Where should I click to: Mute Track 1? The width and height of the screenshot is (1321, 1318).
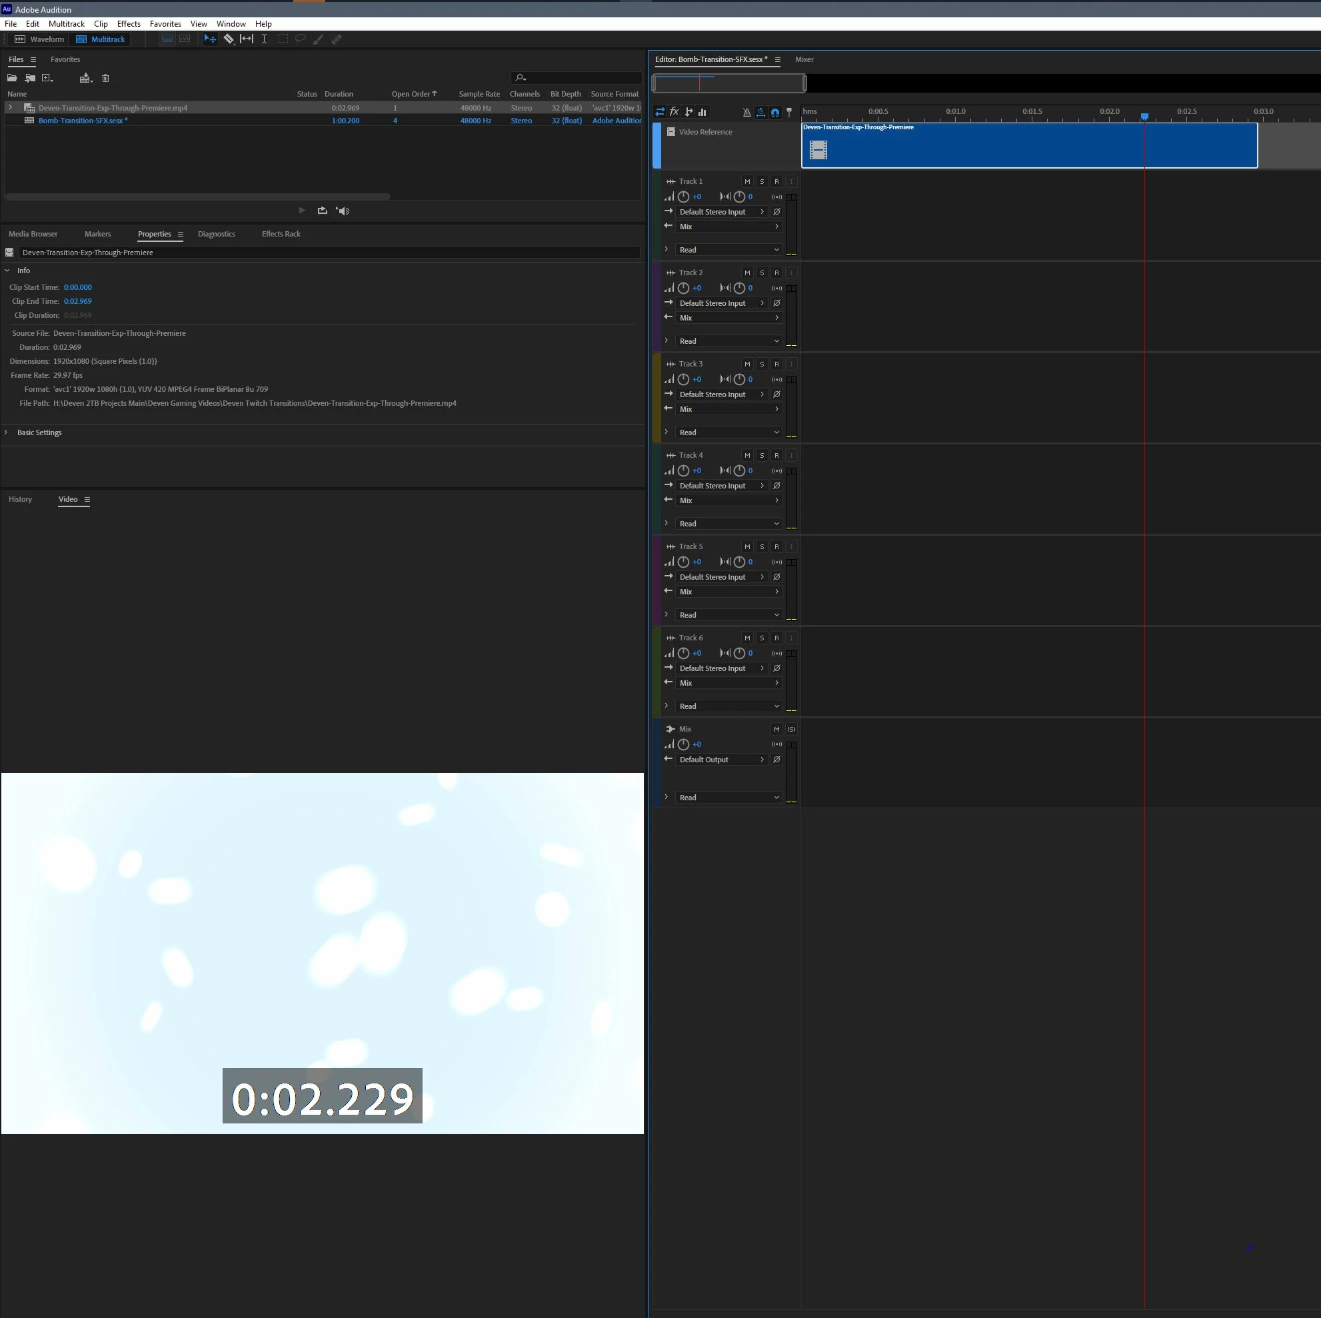click(x=747, y=181)
